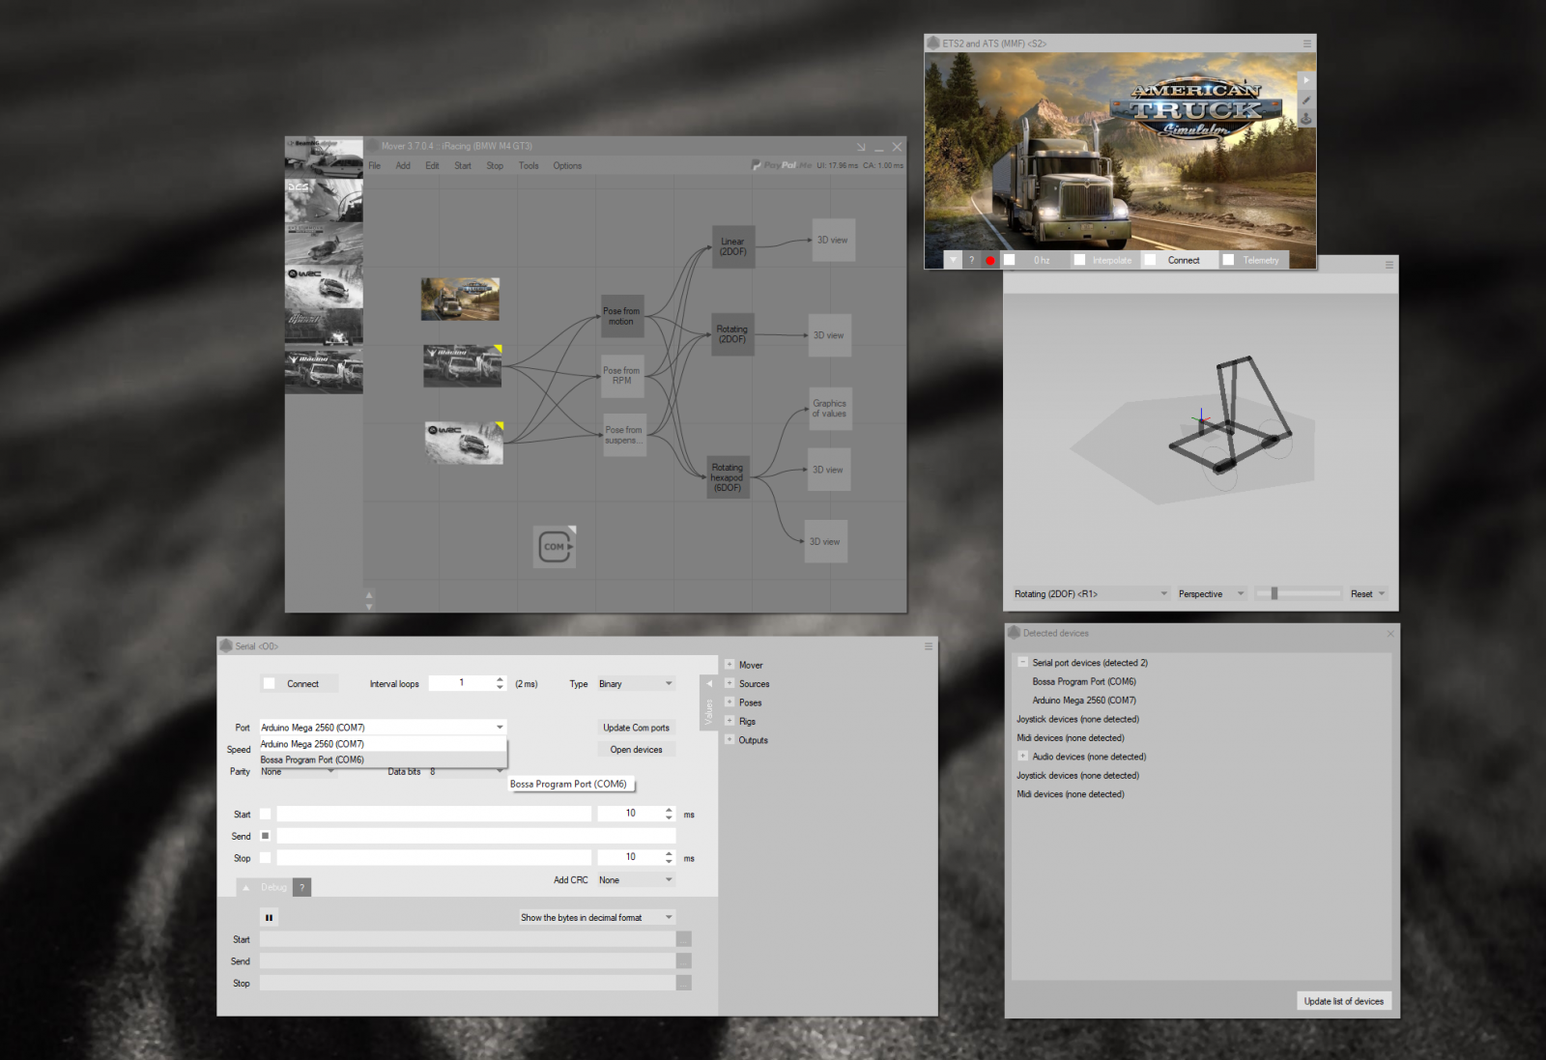
Task: Open the hamburger menu of ETS2 and ATS window
Action: (x=1306, y=43)
